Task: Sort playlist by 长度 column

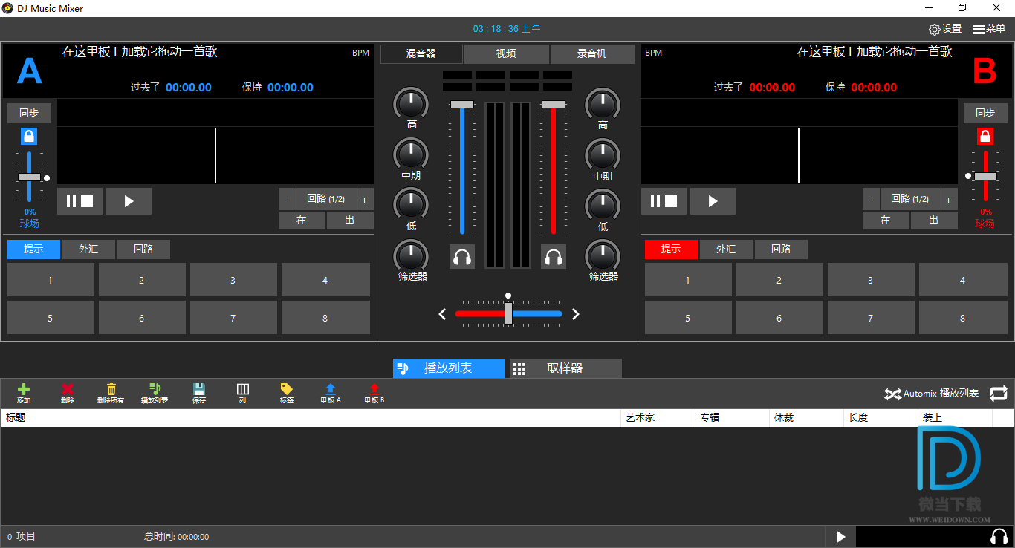Action: [x=881, y=418]
